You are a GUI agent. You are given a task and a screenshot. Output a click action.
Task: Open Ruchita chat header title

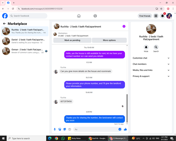(81, 26)
